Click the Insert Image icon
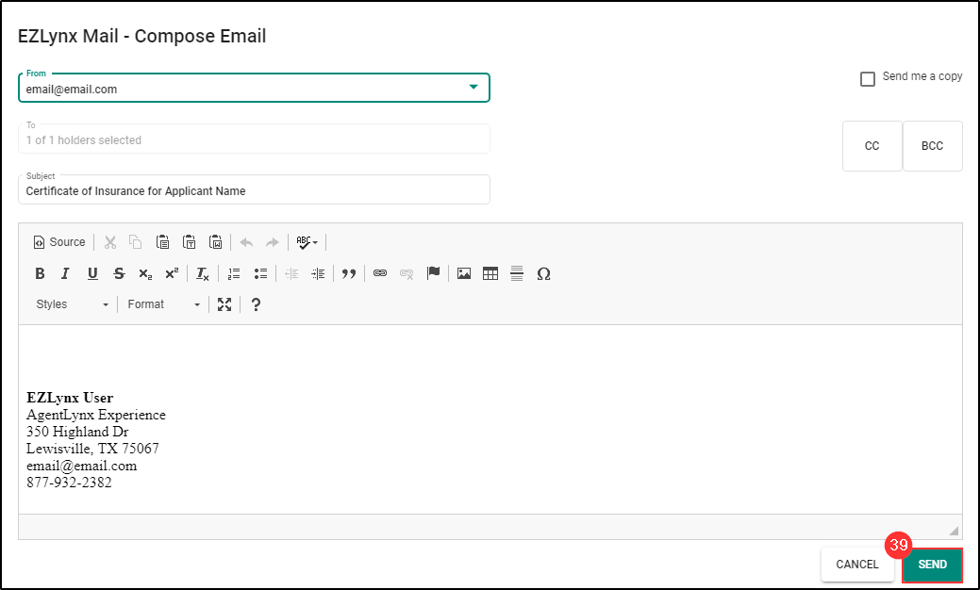Image resolution: width=980 pixels, height=590 pixels. click(x=464, y=273)
